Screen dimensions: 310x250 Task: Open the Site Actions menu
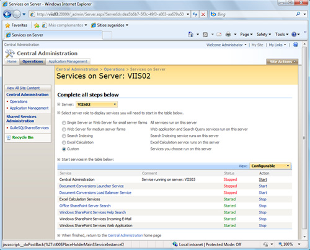tap(282, 62)
